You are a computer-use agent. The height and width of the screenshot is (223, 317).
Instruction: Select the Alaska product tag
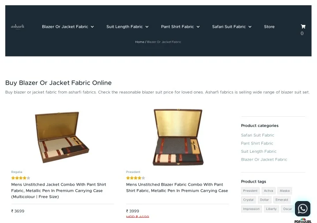coord(285,191)
